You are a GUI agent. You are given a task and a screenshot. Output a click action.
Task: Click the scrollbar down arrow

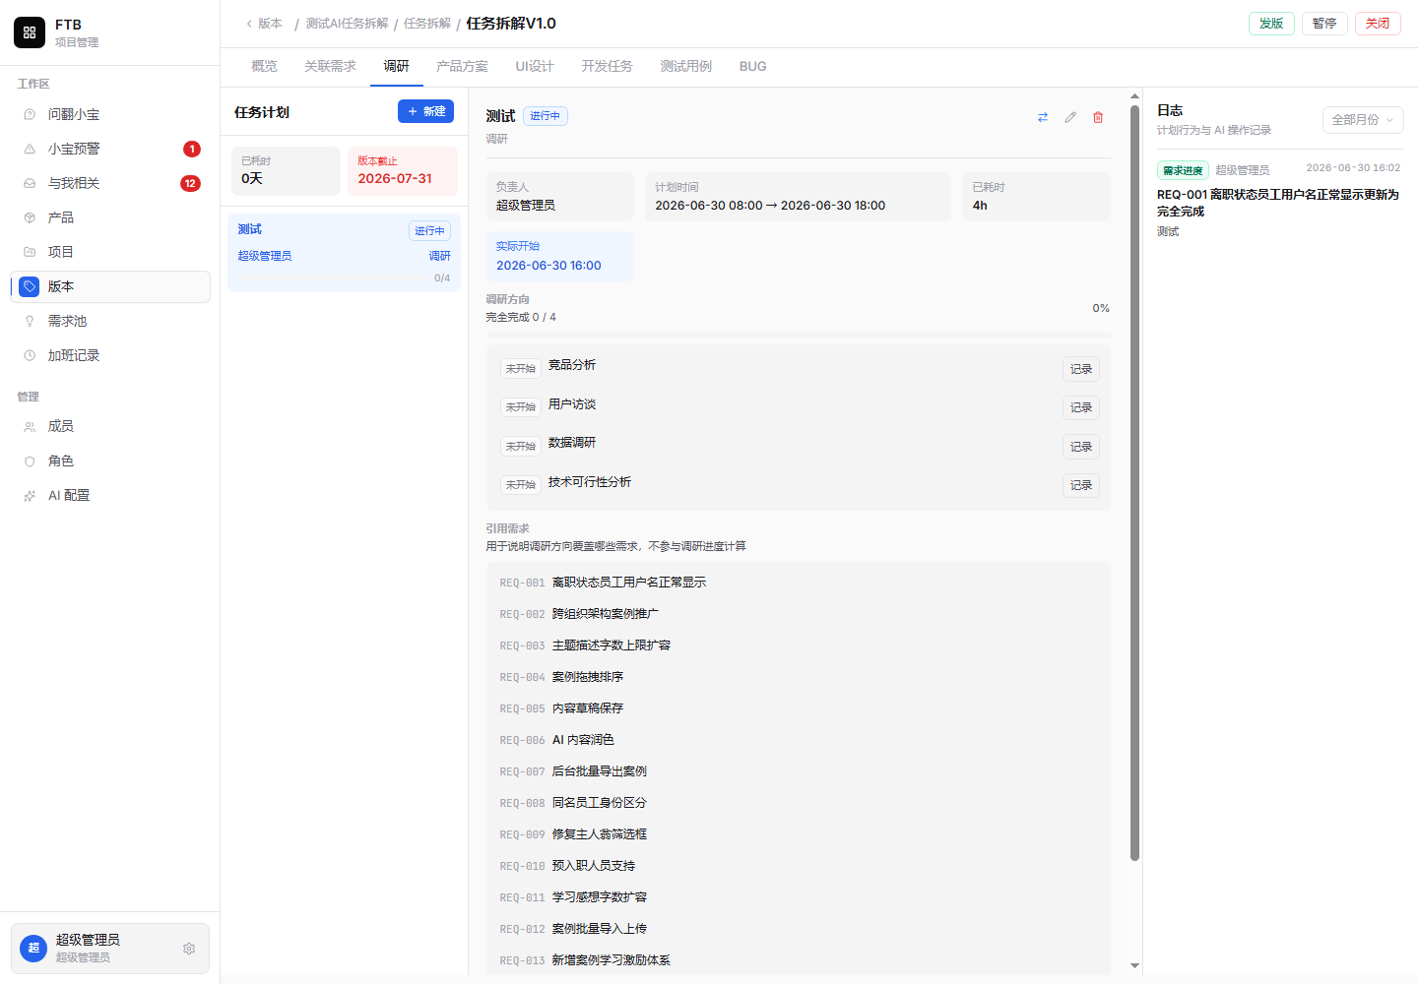pyautogui.click(x=1134, y=965)
